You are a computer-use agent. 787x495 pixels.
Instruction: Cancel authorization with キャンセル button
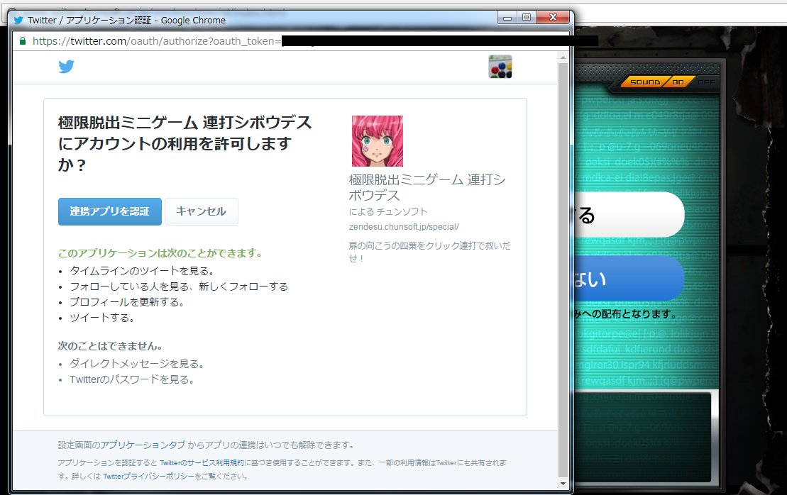pyautogui.click(x=202, y=211)
